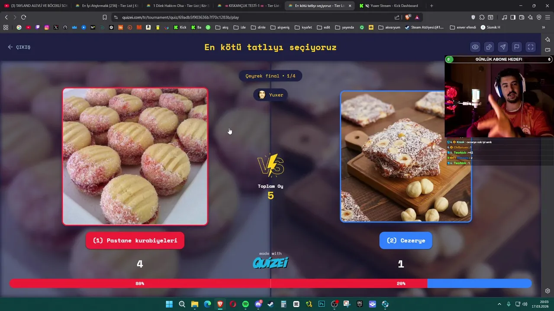Open Brave Shields lion icon
This screenshot has height=311, width=554.
[407, 17]
